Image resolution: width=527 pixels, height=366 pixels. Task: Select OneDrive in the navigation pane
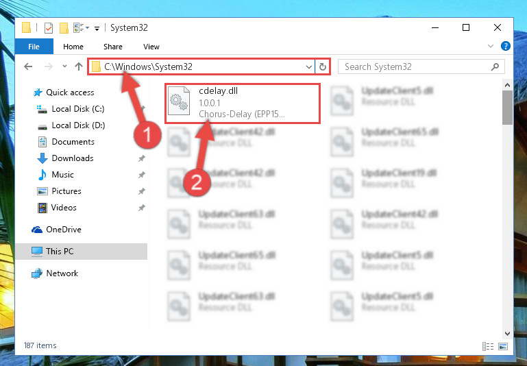64,230
